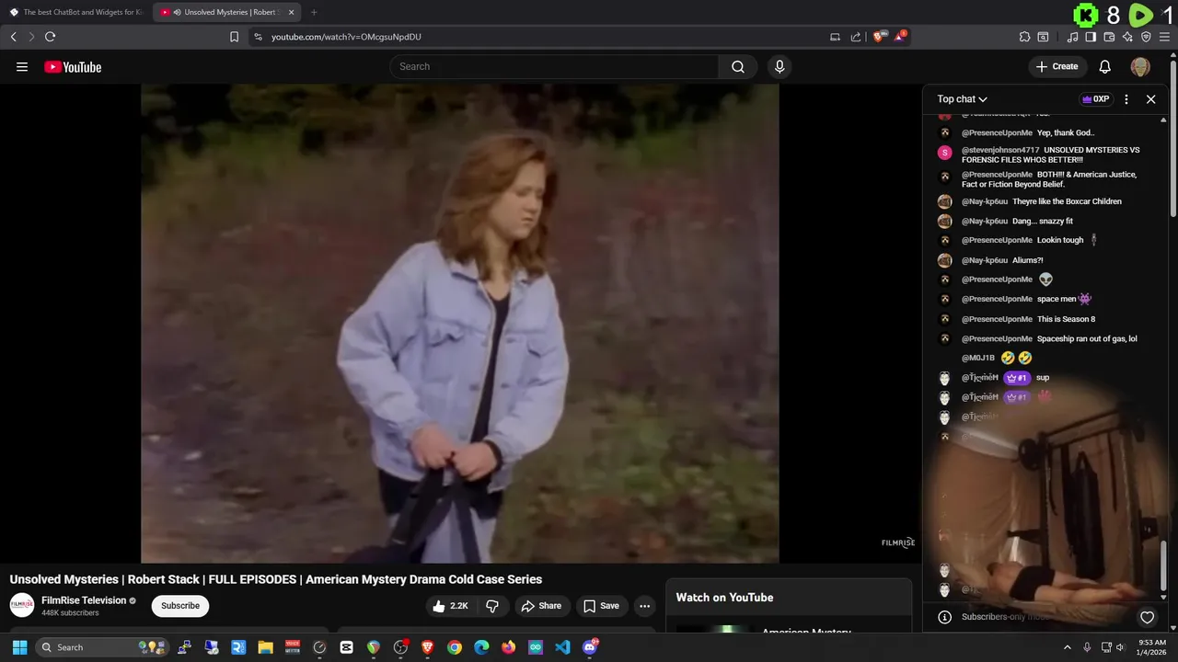Open Brave Leo AI sparkle icon
1178x662 pixels.
click(x=1127, y=37)
